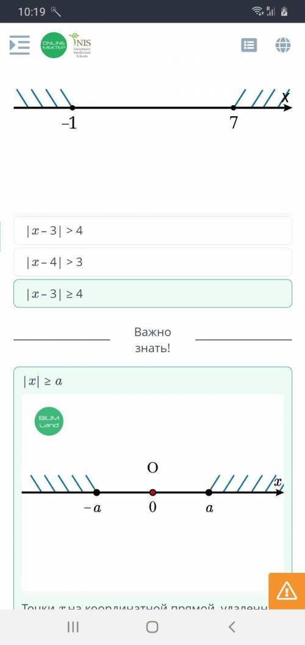Tap Android recent apps button
The height and width of the screenshot is (645, 305).
pos(73,627)
